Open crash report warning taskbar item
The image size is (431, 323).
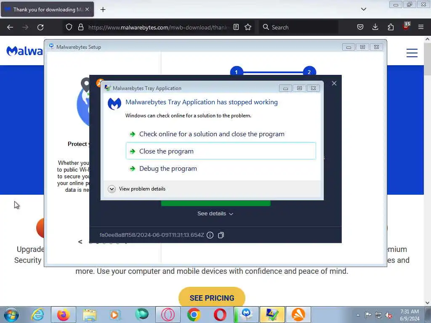[x=272, y=315]
